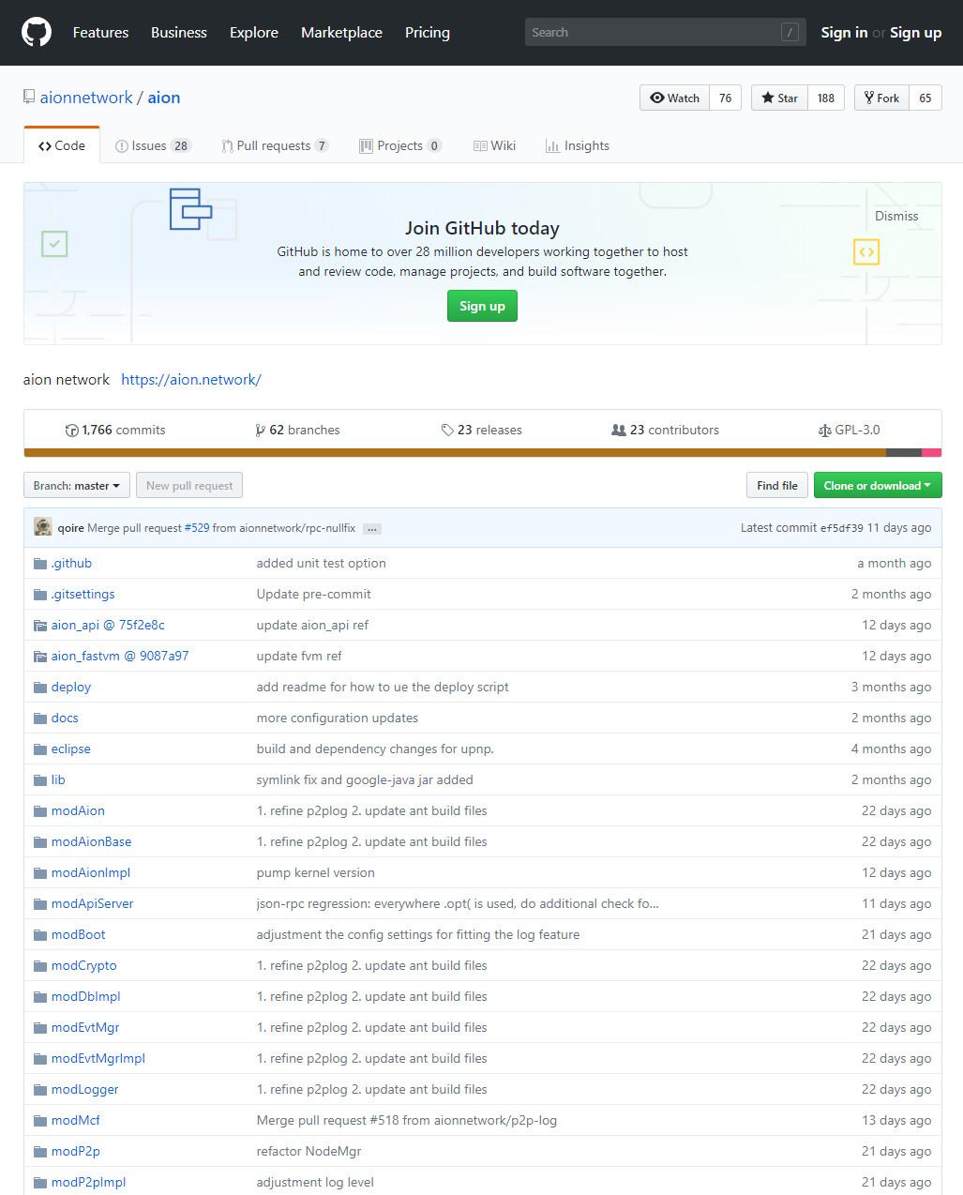Image resolution: width=963 pixels, height=1195 pixels.
Task: Click the New pull request button
Action: [189, 486]
